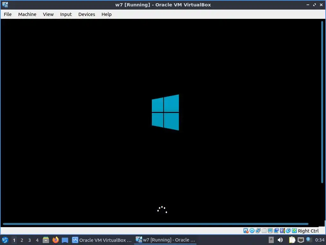The width and height of the screenshot is (326, 245).
Task: Click the keyboard capture green arrow icon
Action: (294, 231)
